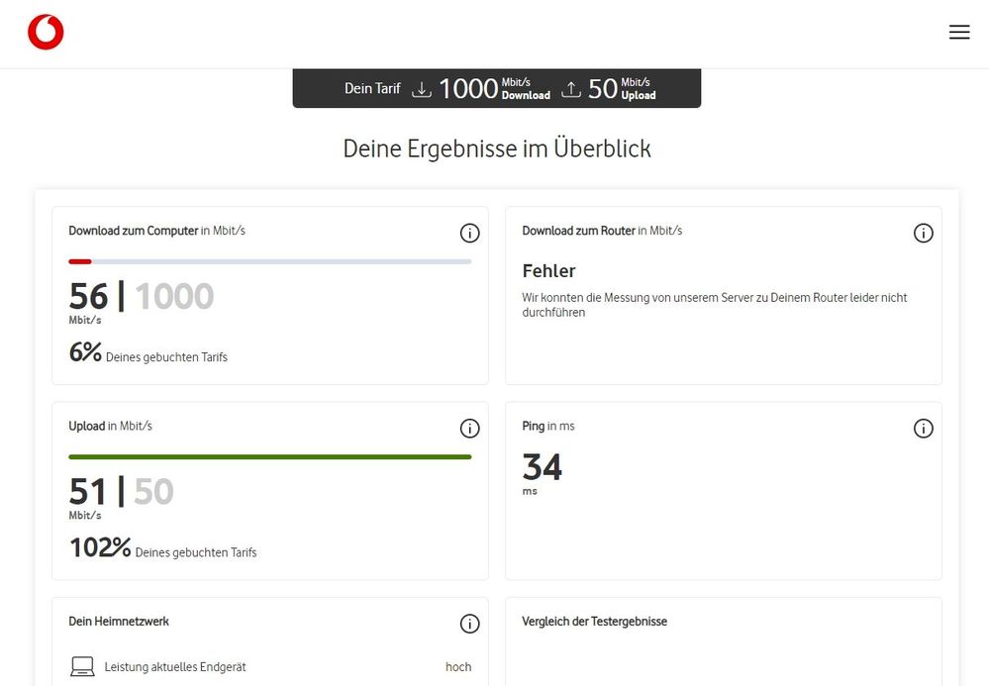The height and width of the screenshot is (686, 989).
Task: Click the upload arrow icon in tariff bar
Action: [571, 89]
